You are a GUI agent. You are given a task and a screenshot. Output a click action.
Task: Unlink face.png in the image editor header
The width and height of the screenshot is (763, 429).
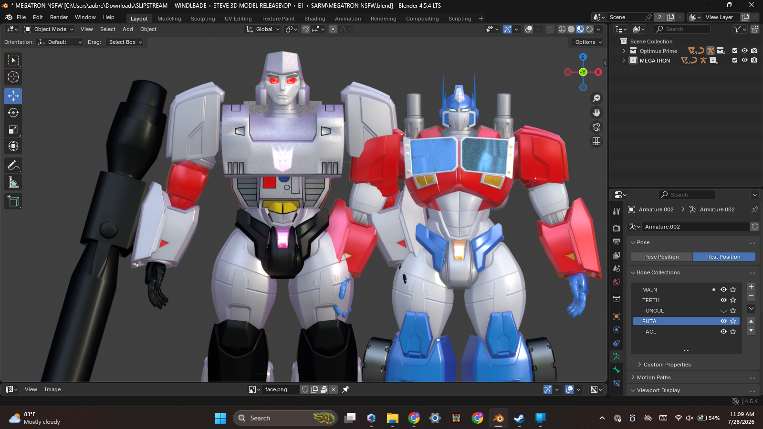click(x=334, y=389)
